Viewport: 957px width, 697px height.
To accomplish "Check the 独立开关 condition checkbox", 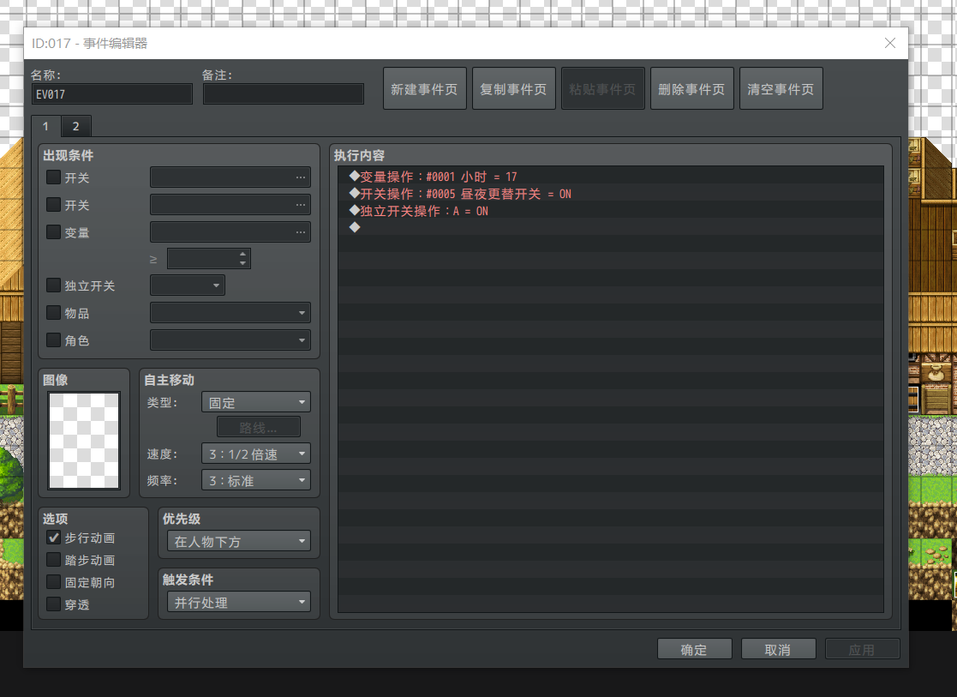I will (54, 285).
